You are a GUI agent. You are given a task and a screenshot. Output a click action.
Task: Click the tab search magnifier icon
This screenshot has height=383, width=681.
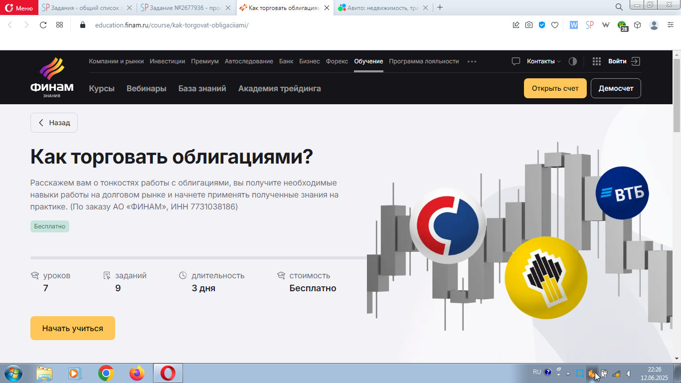(x=619, y=7)
